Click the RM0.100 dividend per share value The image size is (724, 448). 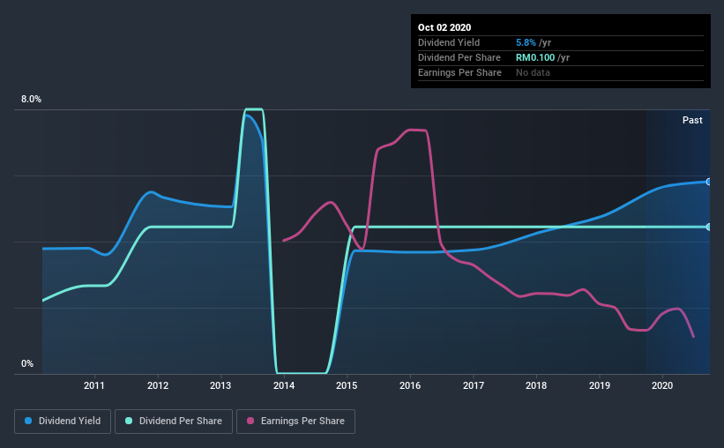click(x=535, y=57)
